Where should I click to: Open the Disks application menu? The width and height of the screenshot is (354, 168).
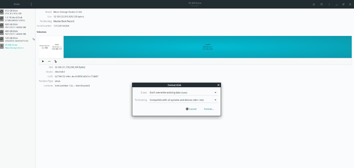(31, 4)
